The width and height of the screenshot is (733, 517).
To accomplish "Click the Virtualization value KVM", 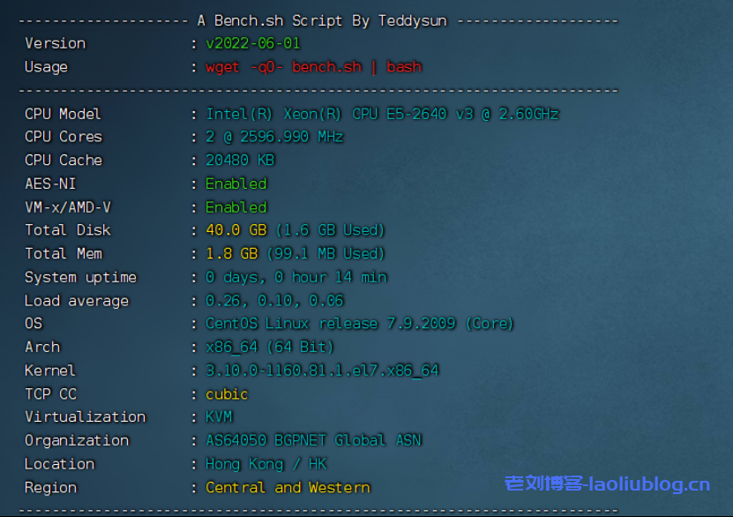I will [x=219, y=417].
